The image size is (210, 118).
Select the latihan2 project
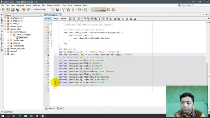coord(14,51)
